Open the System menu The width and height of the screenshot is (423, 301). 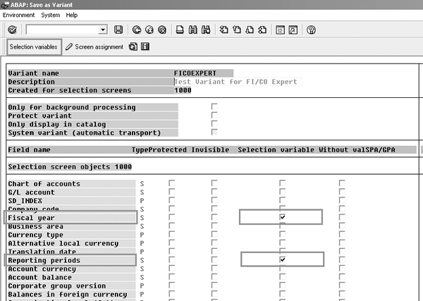51,15
